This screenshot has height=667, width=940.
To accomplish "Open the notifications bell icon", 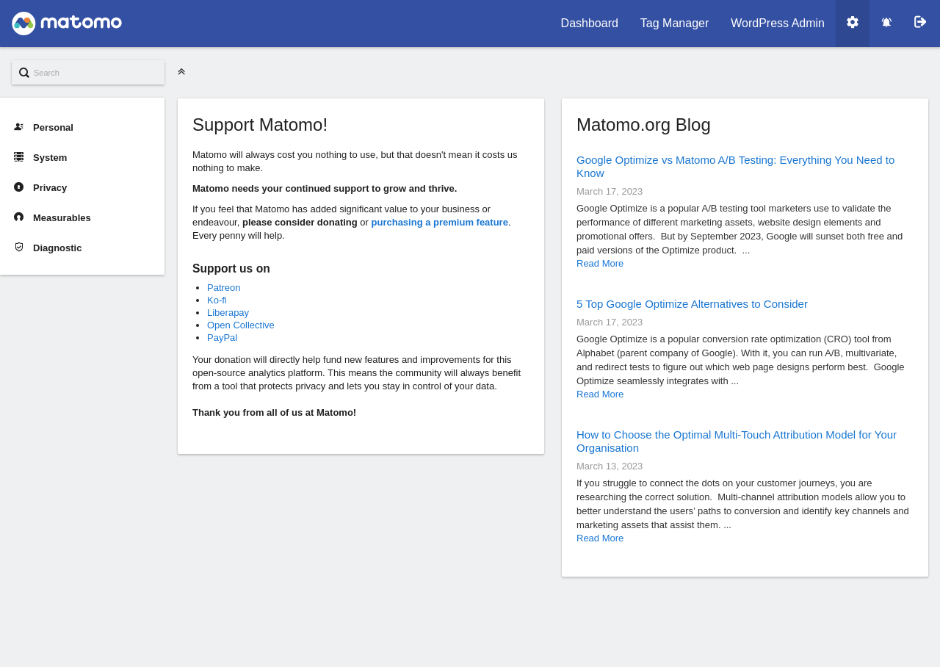I will [x=886, y=23].
